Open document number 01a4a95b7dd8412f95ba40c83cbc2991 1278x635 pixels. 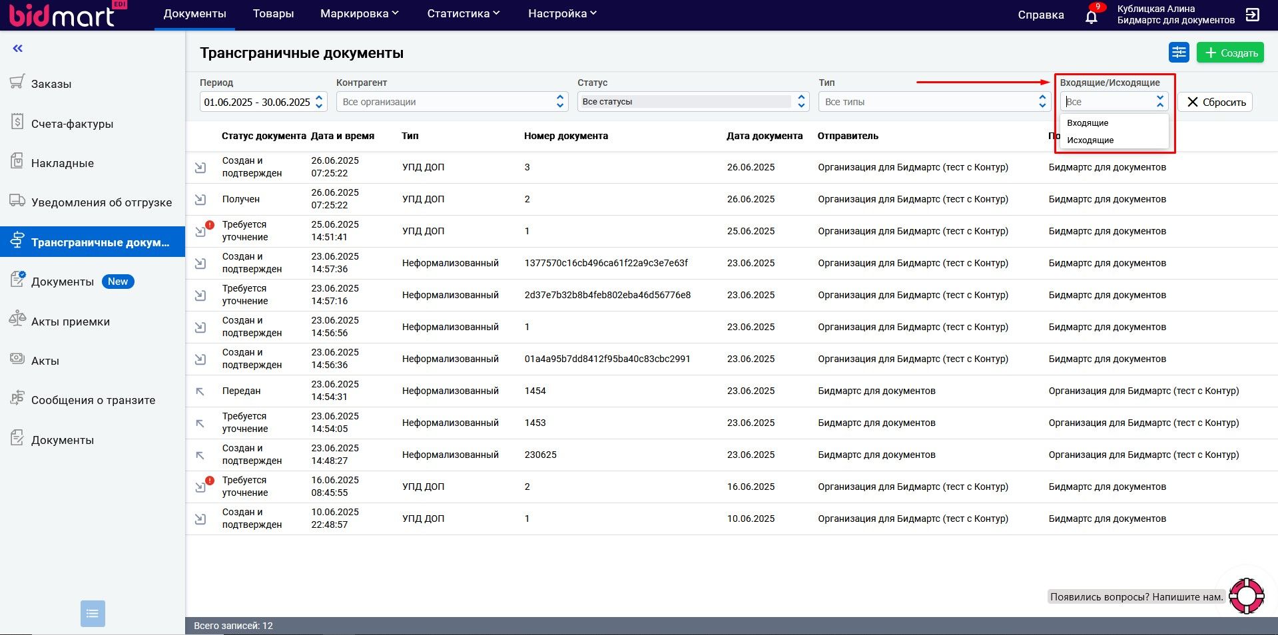pos(607,359)
